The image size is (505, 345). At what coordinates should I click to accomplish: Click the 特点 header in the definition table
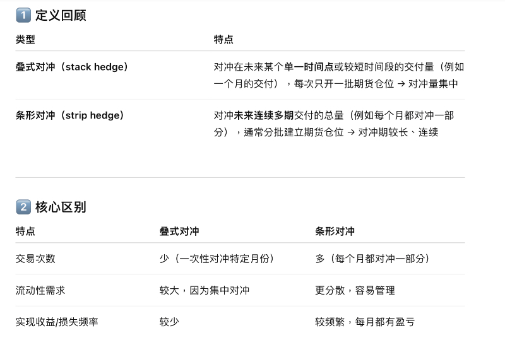pos(223,40)
